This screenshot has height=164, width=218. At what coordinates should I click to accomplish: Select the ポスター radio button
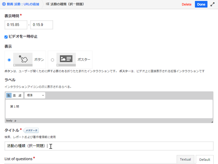click(52, 60)
